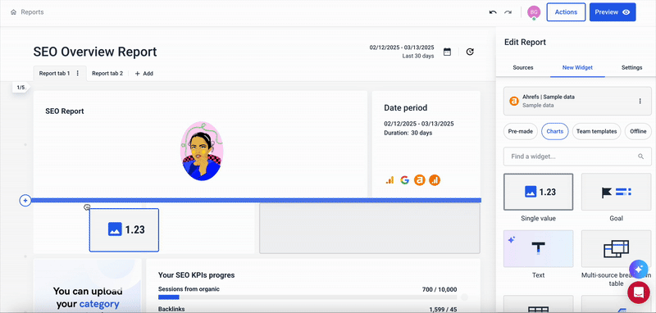Viewport: 656px width, 313px height.
Task: Open the chat support bubble
Action: click(x=639, y=292)
